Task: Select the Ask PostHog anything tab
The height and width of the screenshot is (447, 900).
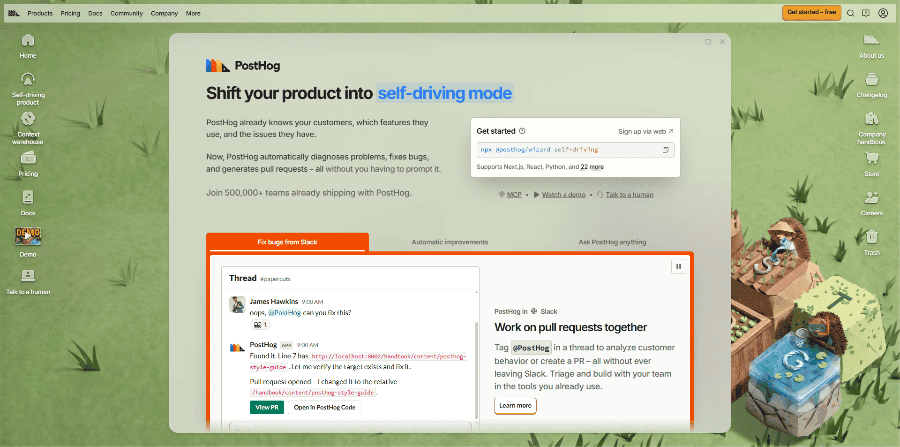Action: point(612,242)
